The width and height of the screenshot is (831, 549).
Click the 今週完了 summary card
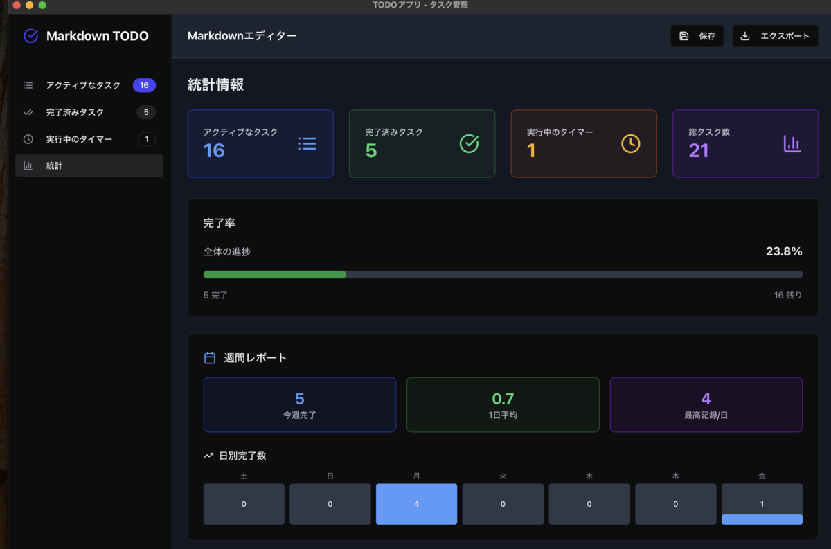click(300, 405)
